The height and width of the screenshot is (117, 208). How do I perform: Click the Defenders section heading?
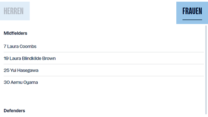click(x=14, y=111)
